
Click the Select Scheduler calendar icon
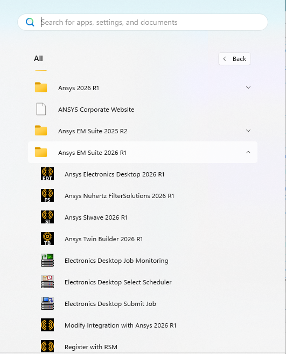coord(47,282)
